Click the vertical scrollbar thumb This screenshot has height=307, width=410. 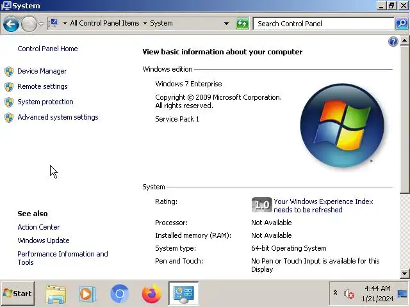tap(404, 120)
